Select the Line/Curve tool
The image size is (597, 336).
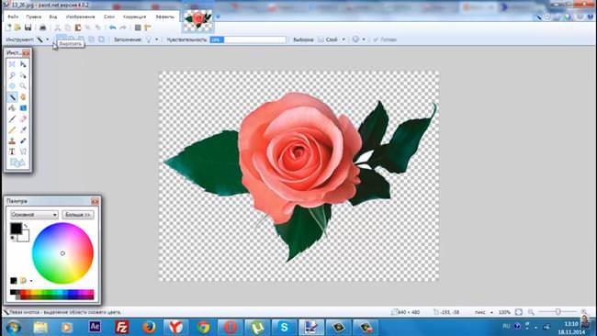[x=23, y=151]
